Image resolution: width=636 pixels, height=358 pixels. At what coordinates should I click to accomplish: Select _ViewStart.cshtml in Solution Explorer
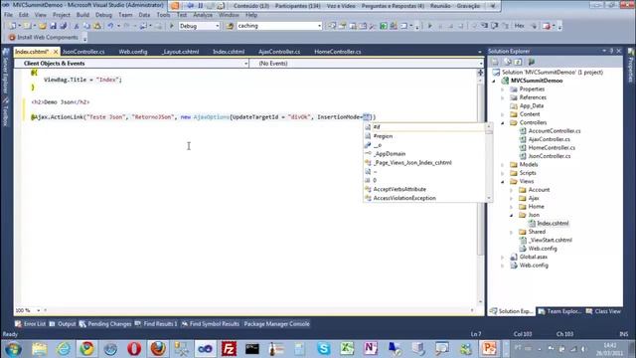click(x=551, y=241)
